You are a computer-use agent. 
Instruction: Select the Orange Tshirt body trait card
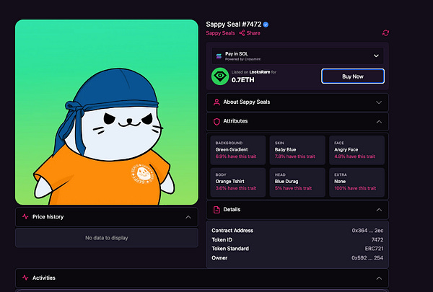click(237, 182)
